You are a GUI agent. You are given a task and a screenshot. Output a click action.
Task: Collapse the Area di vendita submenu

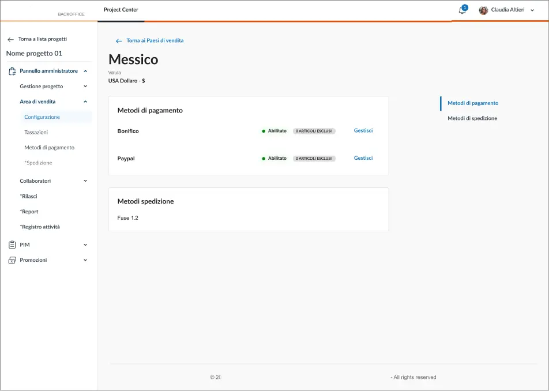pyautogui.click(x=85, y=102)
